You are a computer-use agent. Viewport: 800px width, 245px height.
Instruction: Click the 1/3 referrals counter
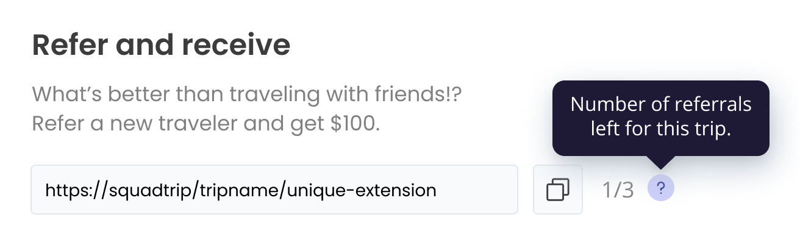point(618,190)
